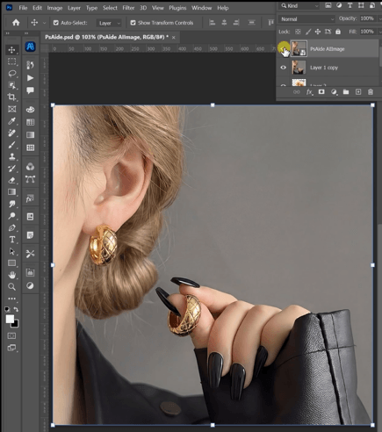This screenshot has height=432, width=382.
Task: Click the background color swatch
Action: click(x=15, y=324)
